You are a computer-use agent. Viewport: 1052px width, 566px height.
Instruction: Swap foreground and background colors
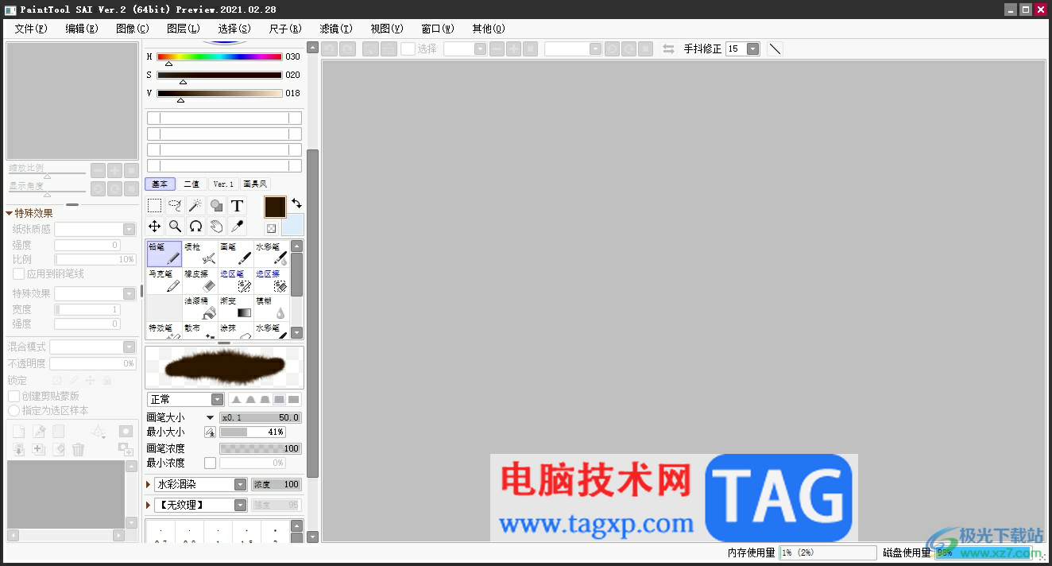click(x=296, y=204)
